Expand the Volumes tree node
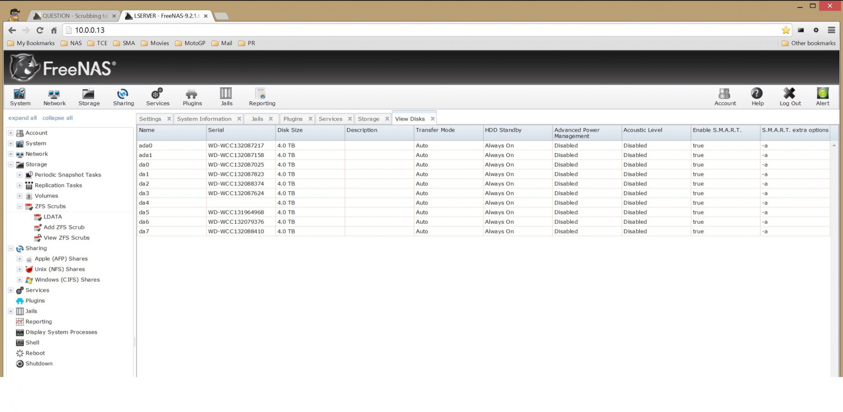The width and height of the screenshot is (843, 412). click(20, 196)
